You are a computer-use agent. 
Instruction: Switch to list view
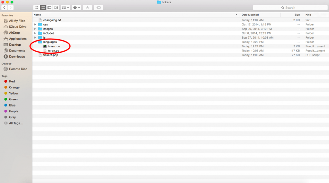tap(43, 8)
